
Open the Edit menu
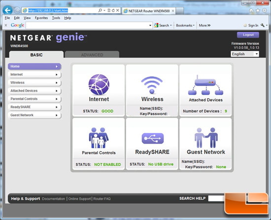[x=17, y=18]
